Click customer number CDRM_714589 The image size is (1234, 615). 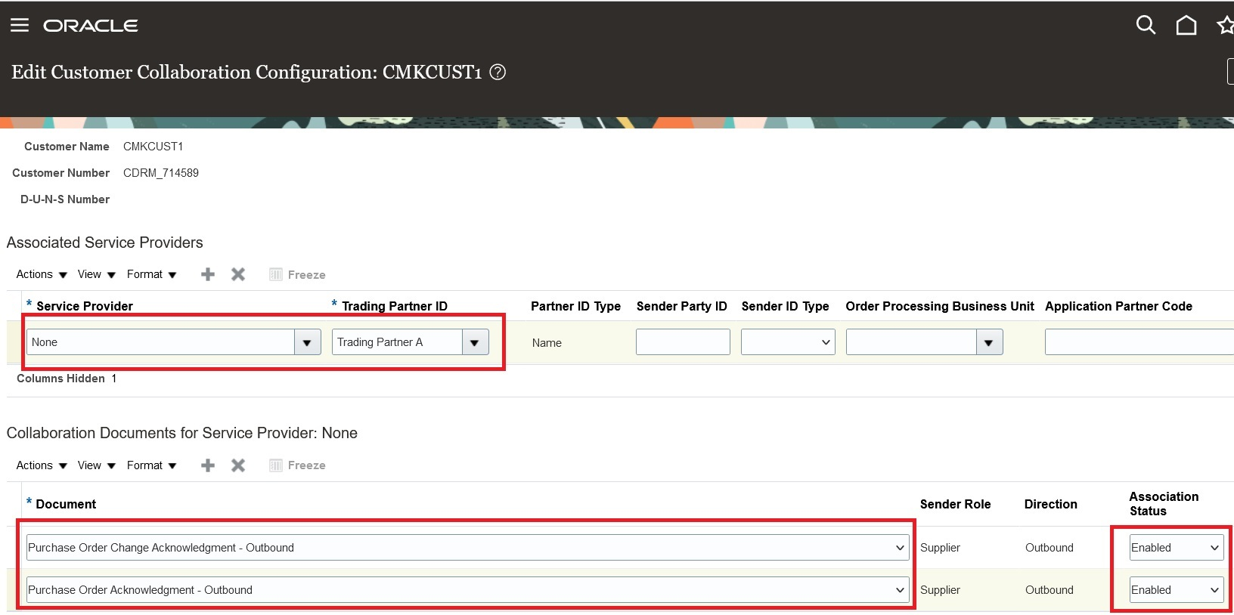(x=161, y=173)
